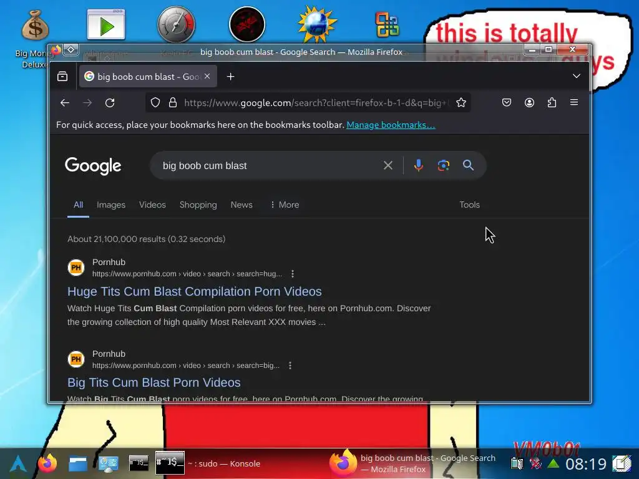639x479 pixels.
Task: Submit search with magnifier icon
Action: click(x=468, y=165)
